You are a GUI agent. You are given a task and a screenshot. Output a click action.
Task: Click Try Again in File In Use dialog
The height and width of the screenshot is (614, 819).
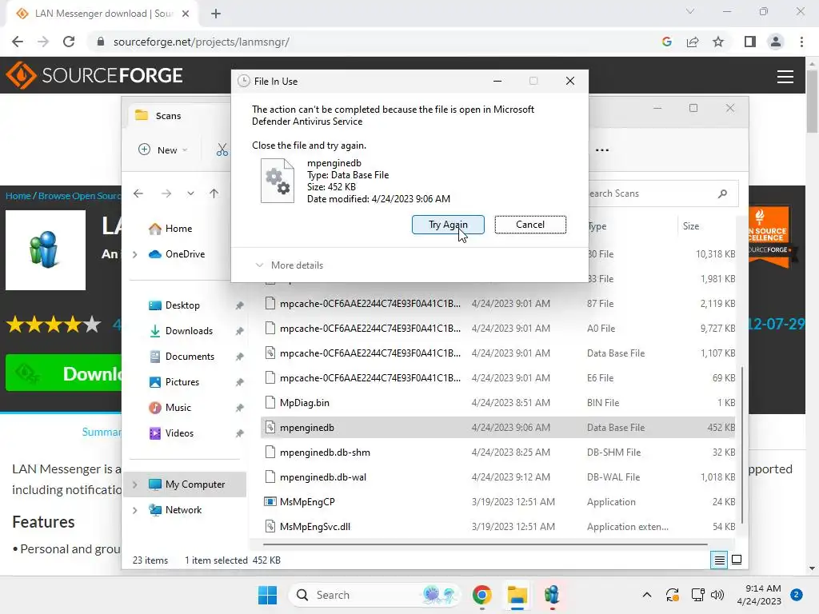[448, 225]
